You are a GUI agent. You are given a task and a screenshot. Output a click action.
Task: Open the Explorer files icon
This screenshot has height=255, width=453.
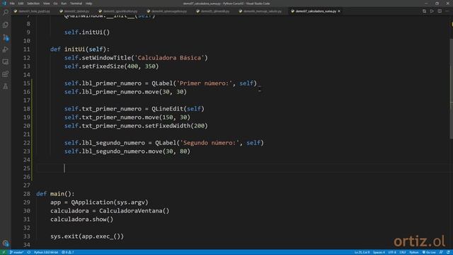coord(6,25)
